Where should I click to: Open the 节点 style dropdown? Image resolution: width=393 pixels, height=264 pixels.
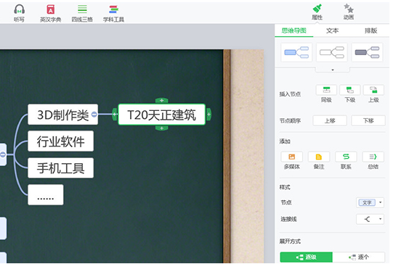coord(370,202)
